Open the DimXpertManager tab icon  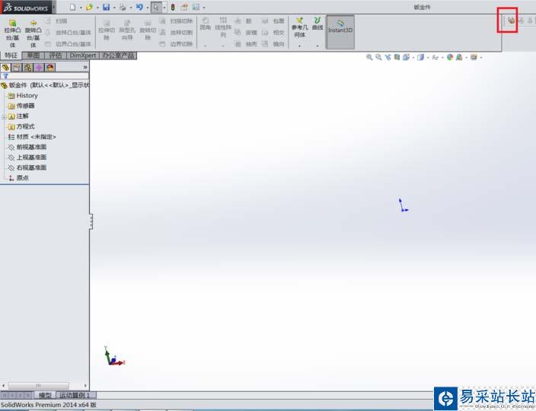pyautogui.click(x=39, y=67)
